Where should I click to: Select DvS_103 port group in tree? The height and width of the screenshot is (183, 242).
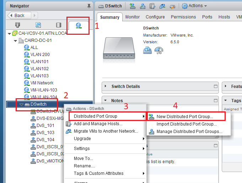(45, 133)
